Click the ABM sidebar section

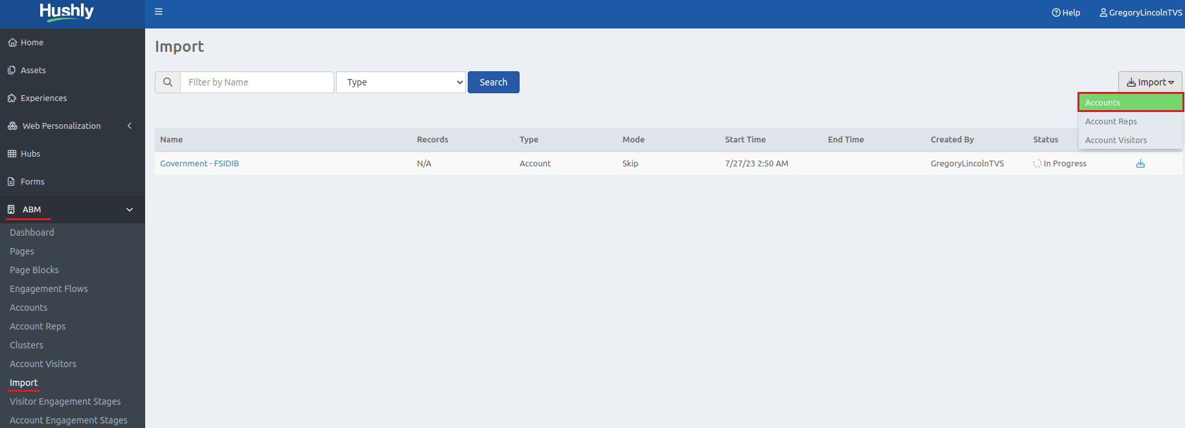[73, 209]
